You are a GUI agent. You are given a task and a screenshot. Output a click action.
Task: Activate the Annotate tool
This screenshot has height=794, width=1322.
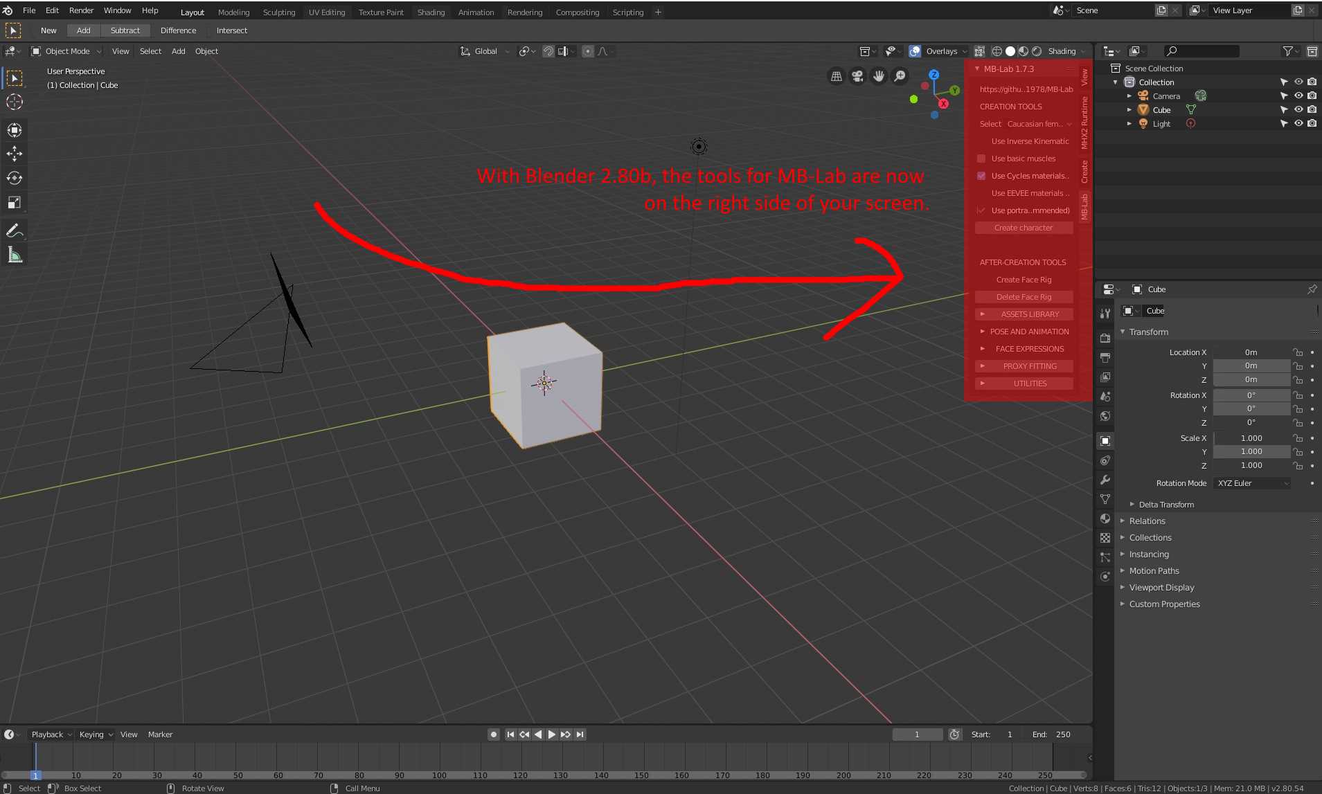tap(14, 231)
